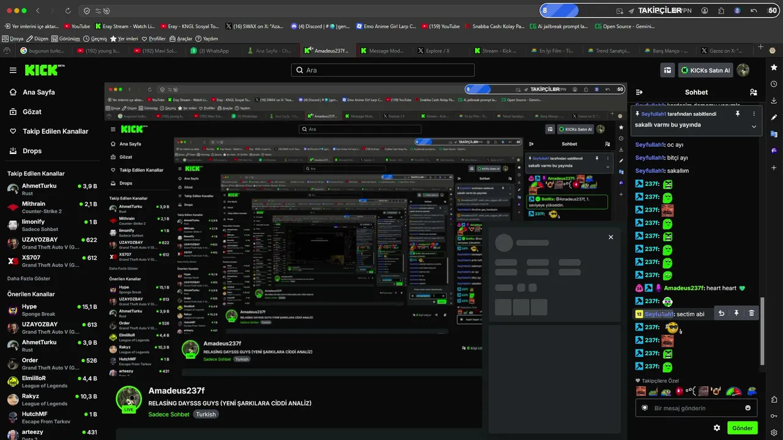Open the Ana Sayfa home icon link
Viewport: 783px width, 440px height.
[13, 92]
